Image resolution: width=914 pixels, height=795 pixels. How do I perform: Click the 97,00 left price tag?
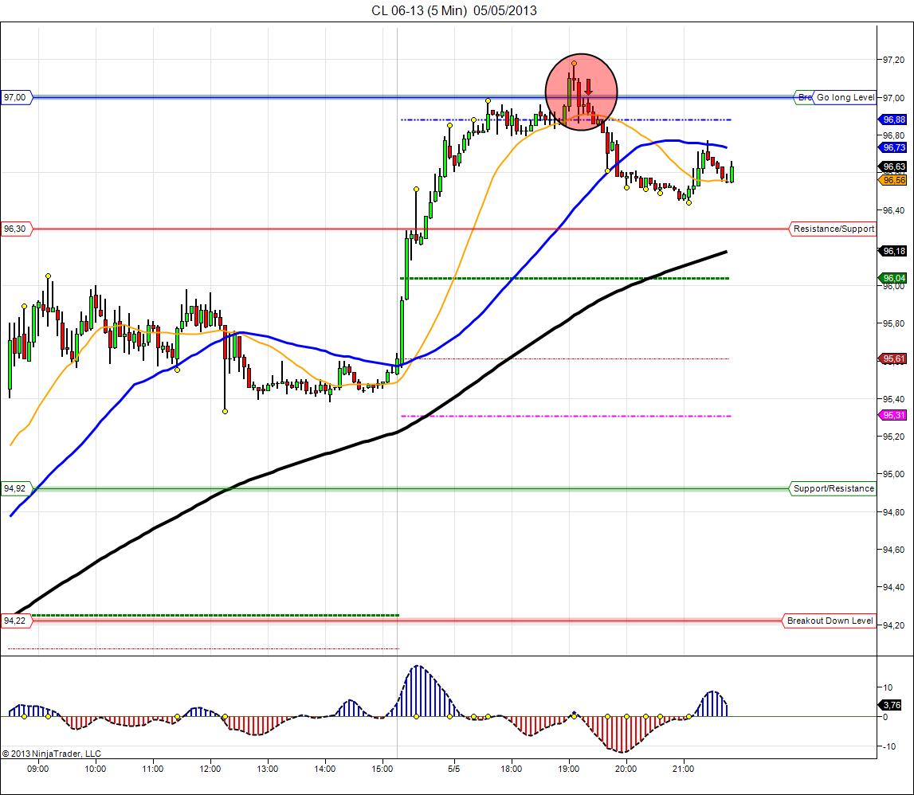coord(16,97)
